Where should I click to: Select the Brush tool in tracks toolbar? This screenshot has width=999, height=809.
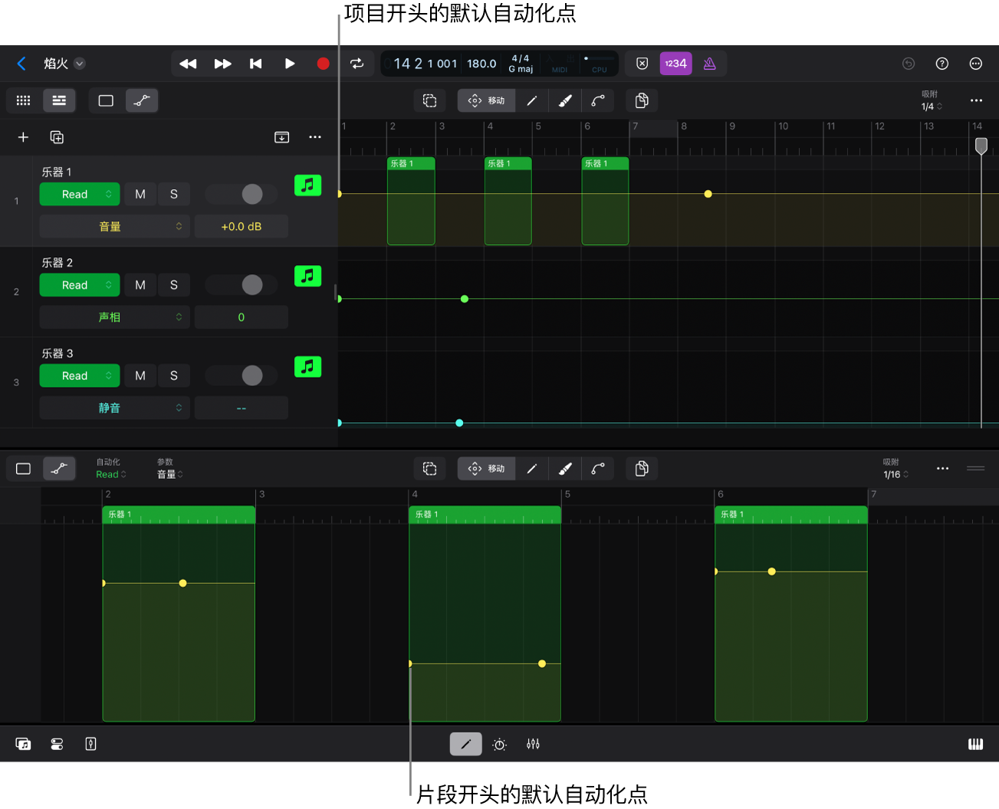[565, 100]
